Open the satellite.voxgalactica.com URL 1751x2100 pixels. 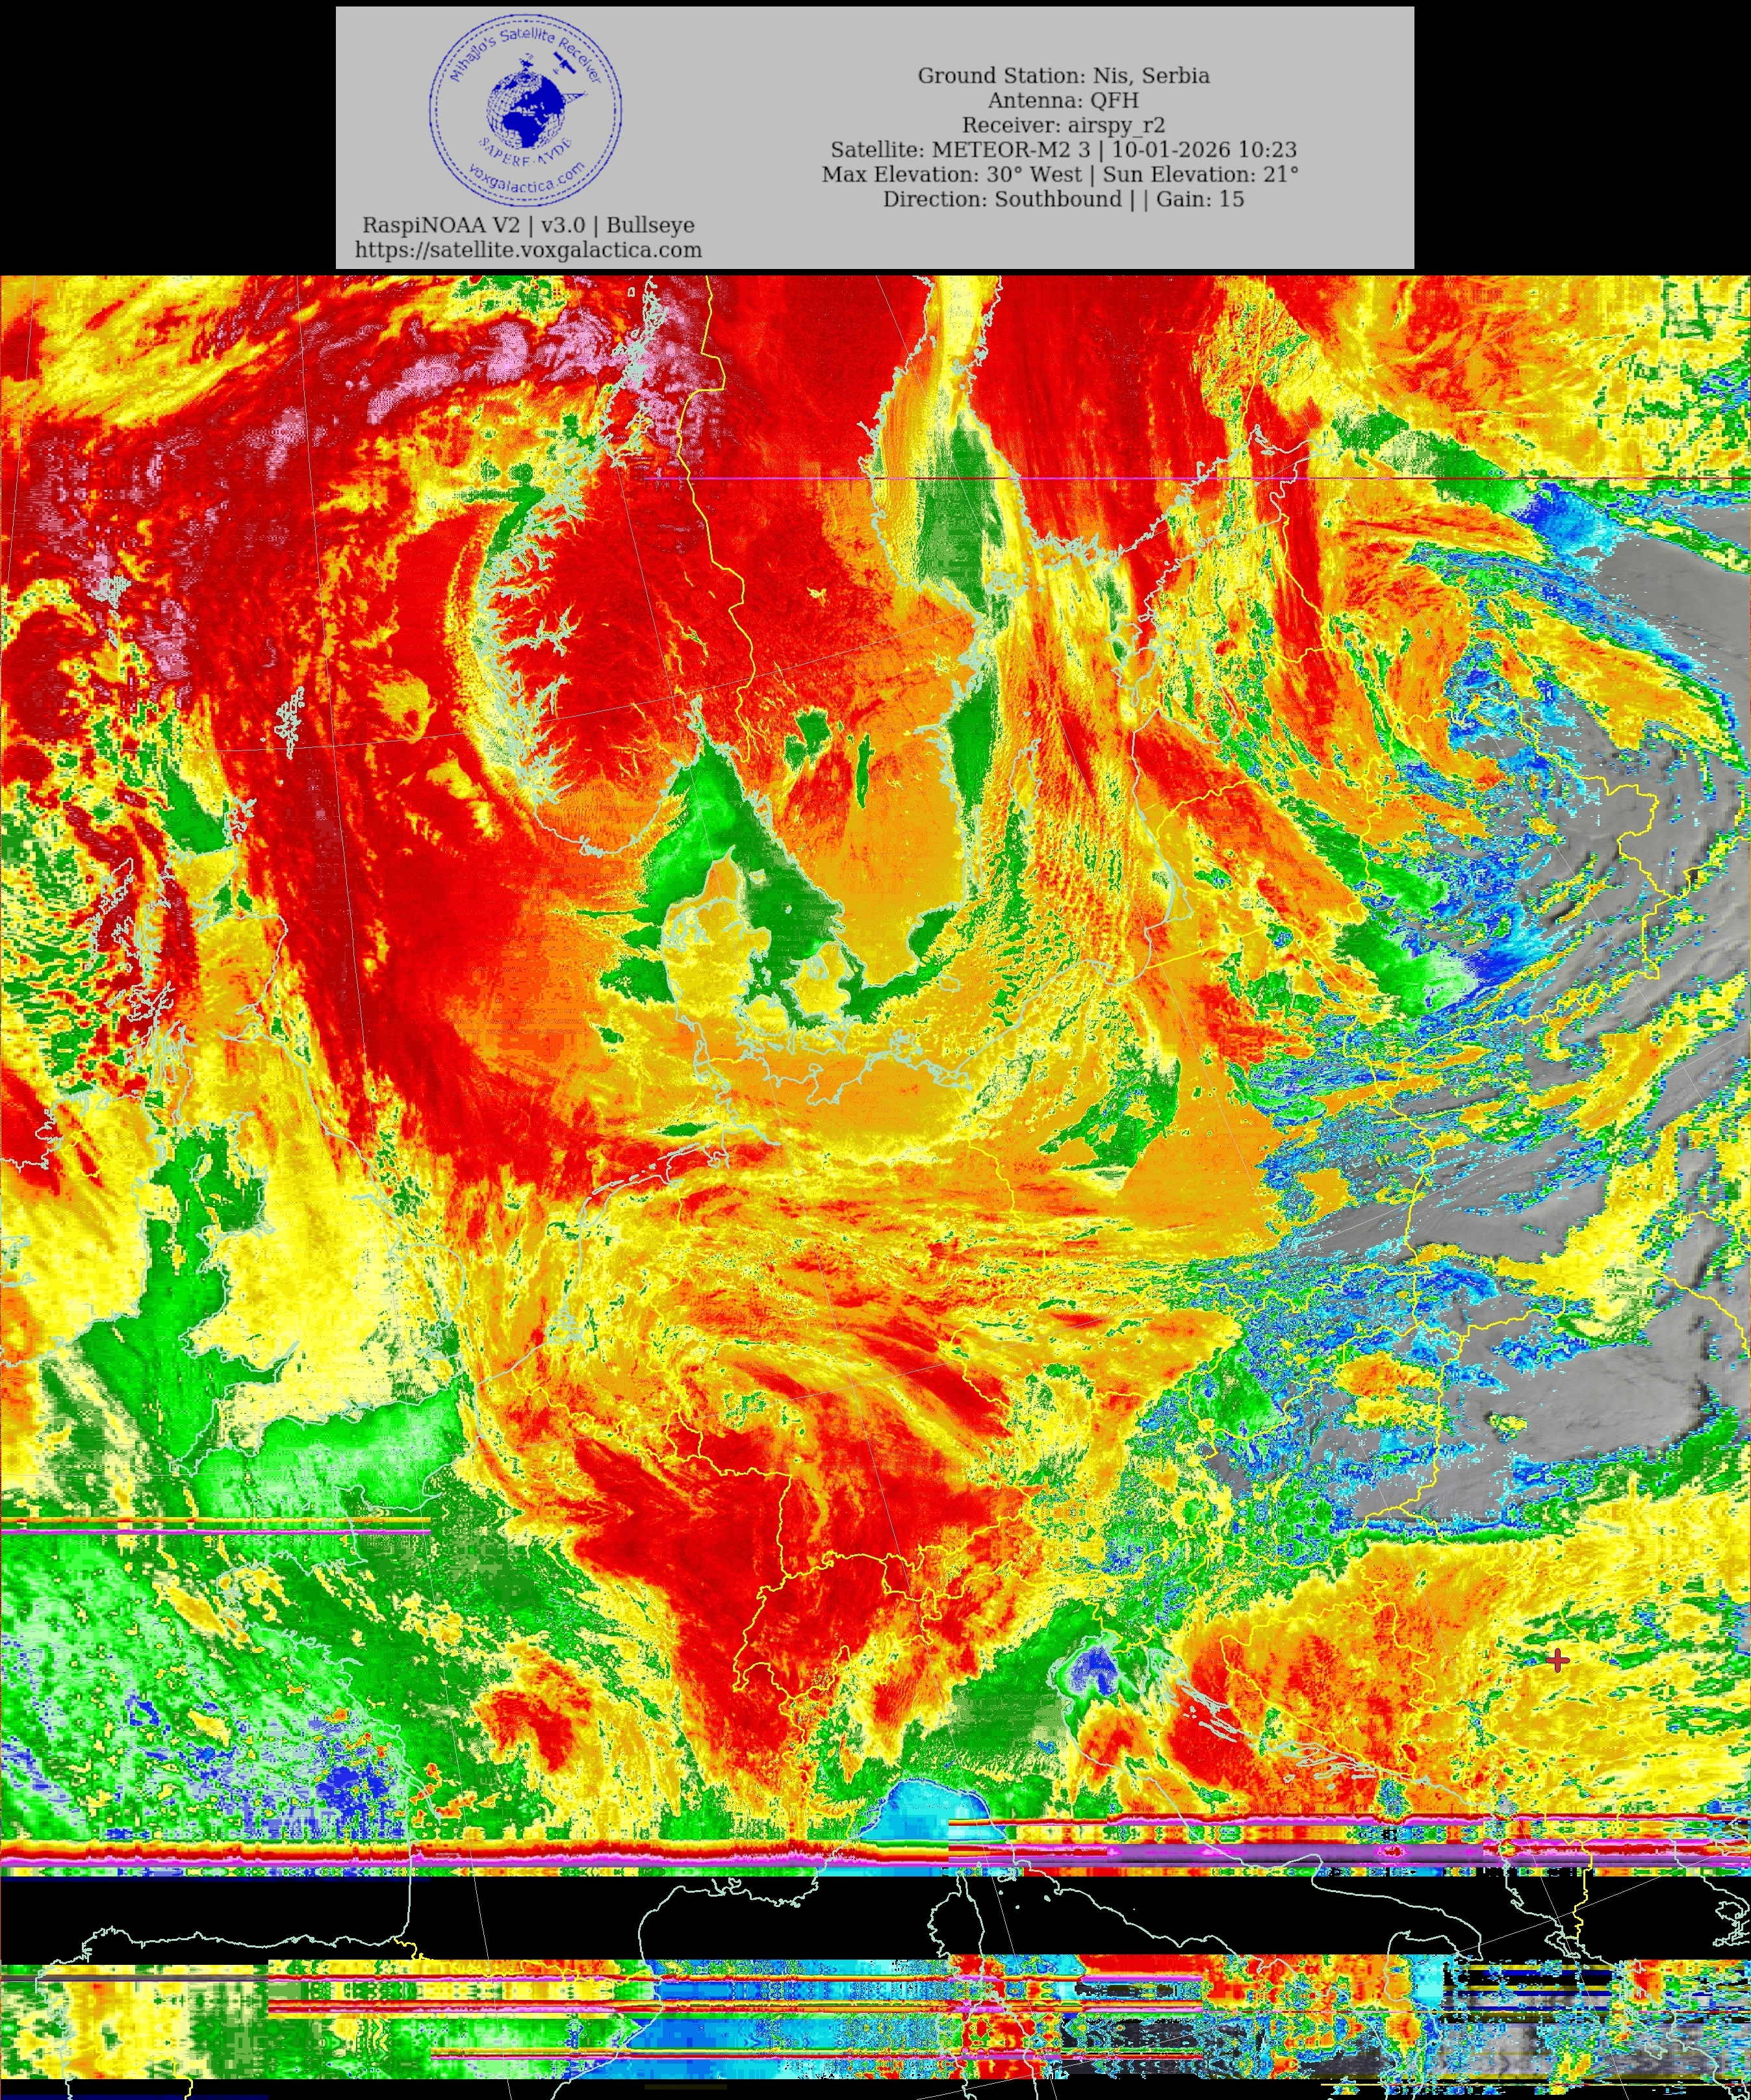click(x=528, y=250)
